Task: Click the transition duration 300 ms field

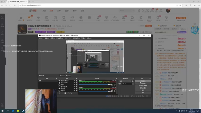Action: coord(127,84)
